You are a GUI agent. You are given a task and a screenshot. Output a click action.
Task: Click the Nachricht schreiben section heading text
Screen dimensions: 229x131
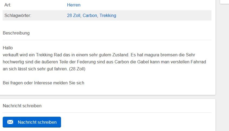[x=22, y=106]
